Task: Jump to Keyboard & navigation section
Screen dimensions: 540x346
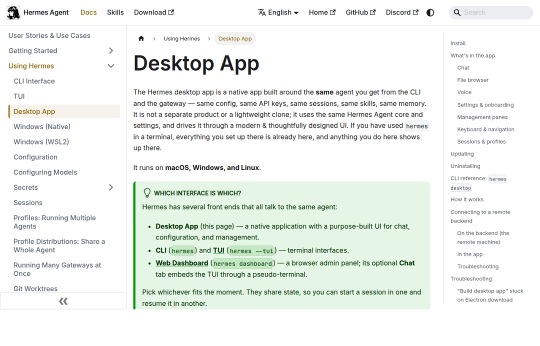Action: 486,129
